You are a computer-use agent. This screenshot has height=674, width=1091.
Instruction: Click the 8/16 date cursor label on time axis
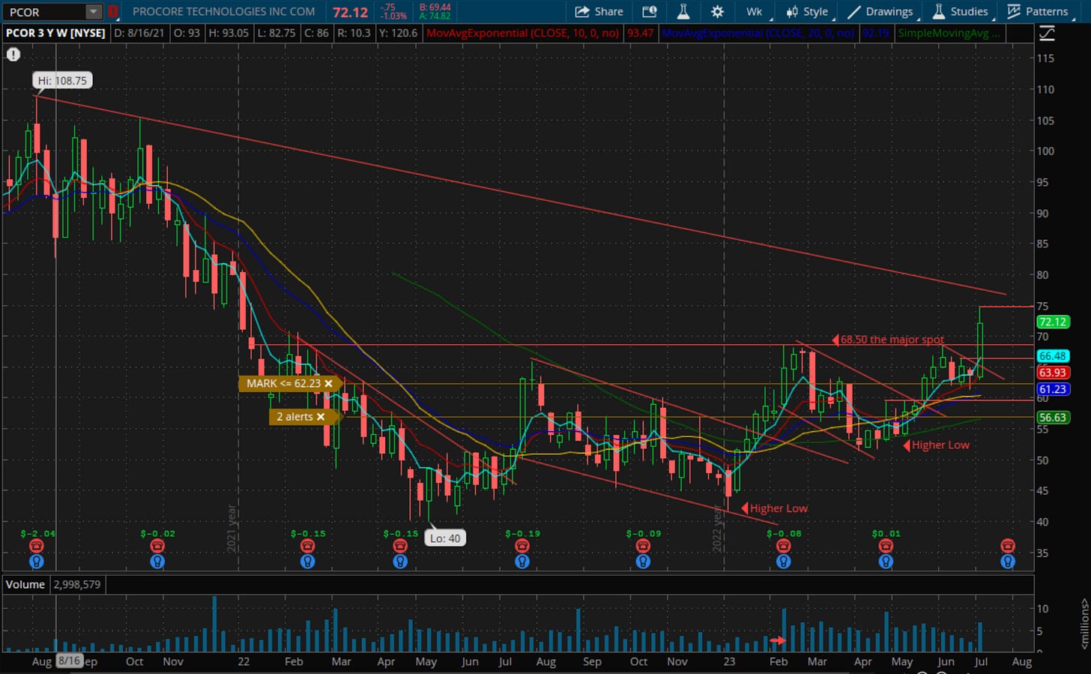70,661
